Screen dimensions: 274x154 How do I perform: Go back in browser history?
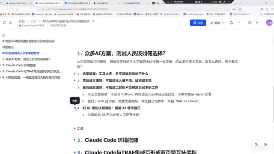2,9
